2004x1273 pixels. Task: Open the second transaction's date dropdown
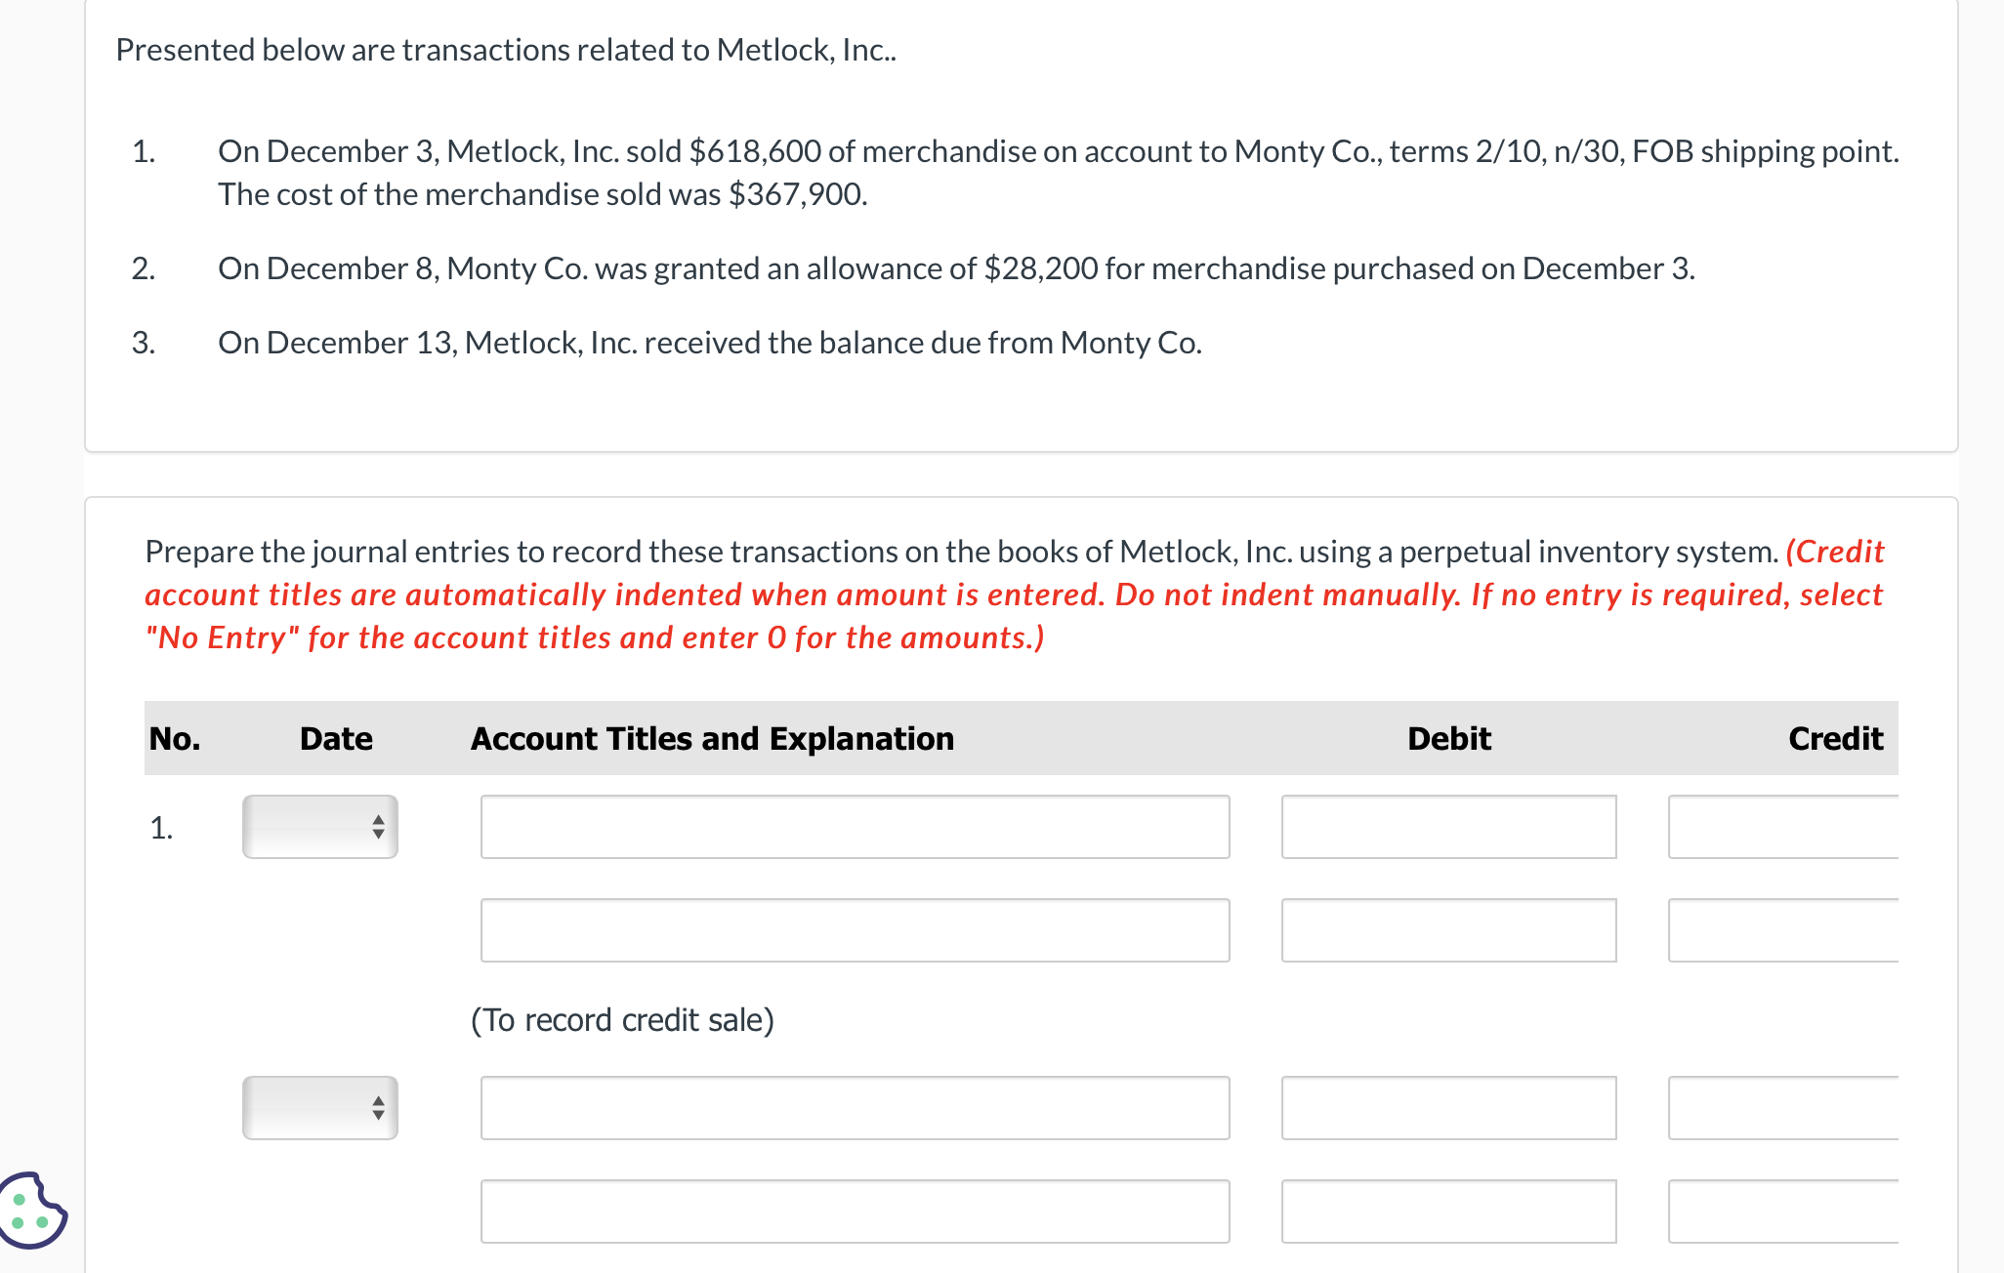click(319, 1107)
